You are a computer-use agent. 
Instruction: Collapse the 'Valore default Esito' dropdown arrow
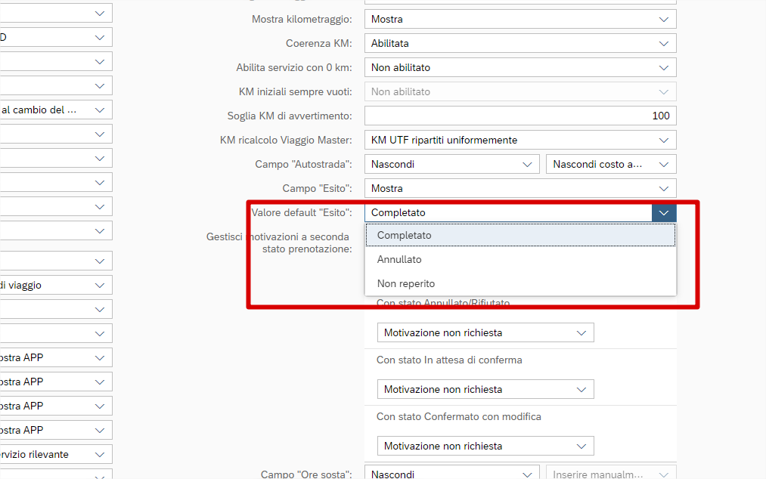(663, 212)
